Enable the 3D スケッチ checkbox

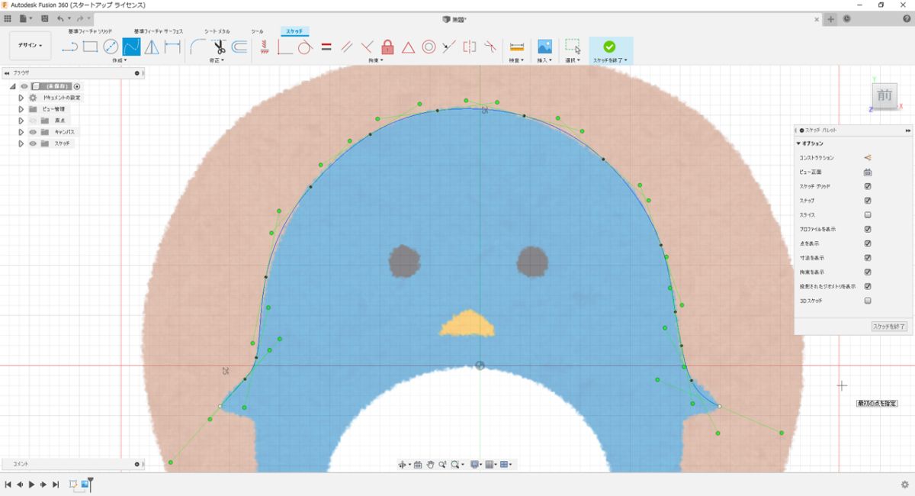pyautogui.click(x=868, y=301)
